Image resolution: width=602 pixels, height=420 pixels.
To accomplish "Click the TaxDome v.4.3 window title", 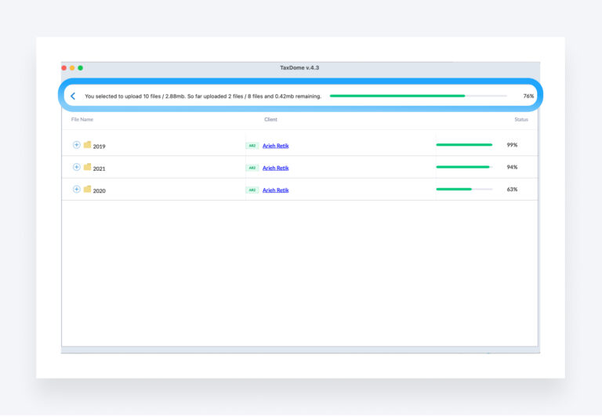I will point(299,67).
